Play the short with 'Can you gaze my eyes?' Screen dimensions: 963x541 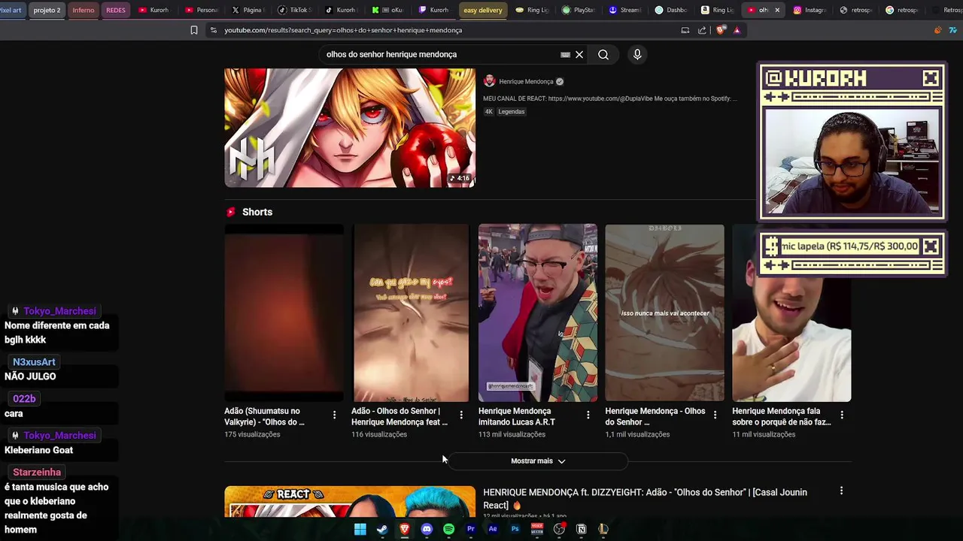click(411, 313)
